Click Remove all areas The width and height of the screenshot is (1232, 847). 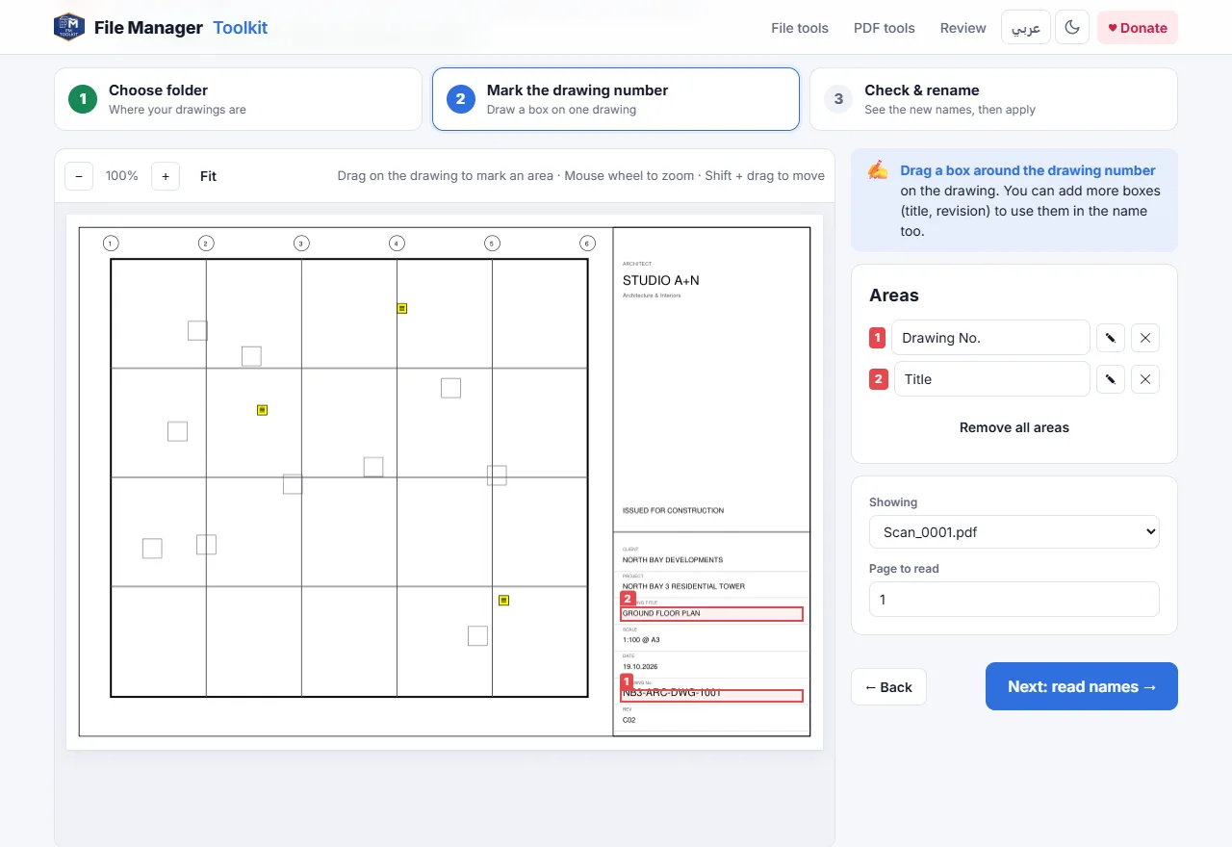1014,427
